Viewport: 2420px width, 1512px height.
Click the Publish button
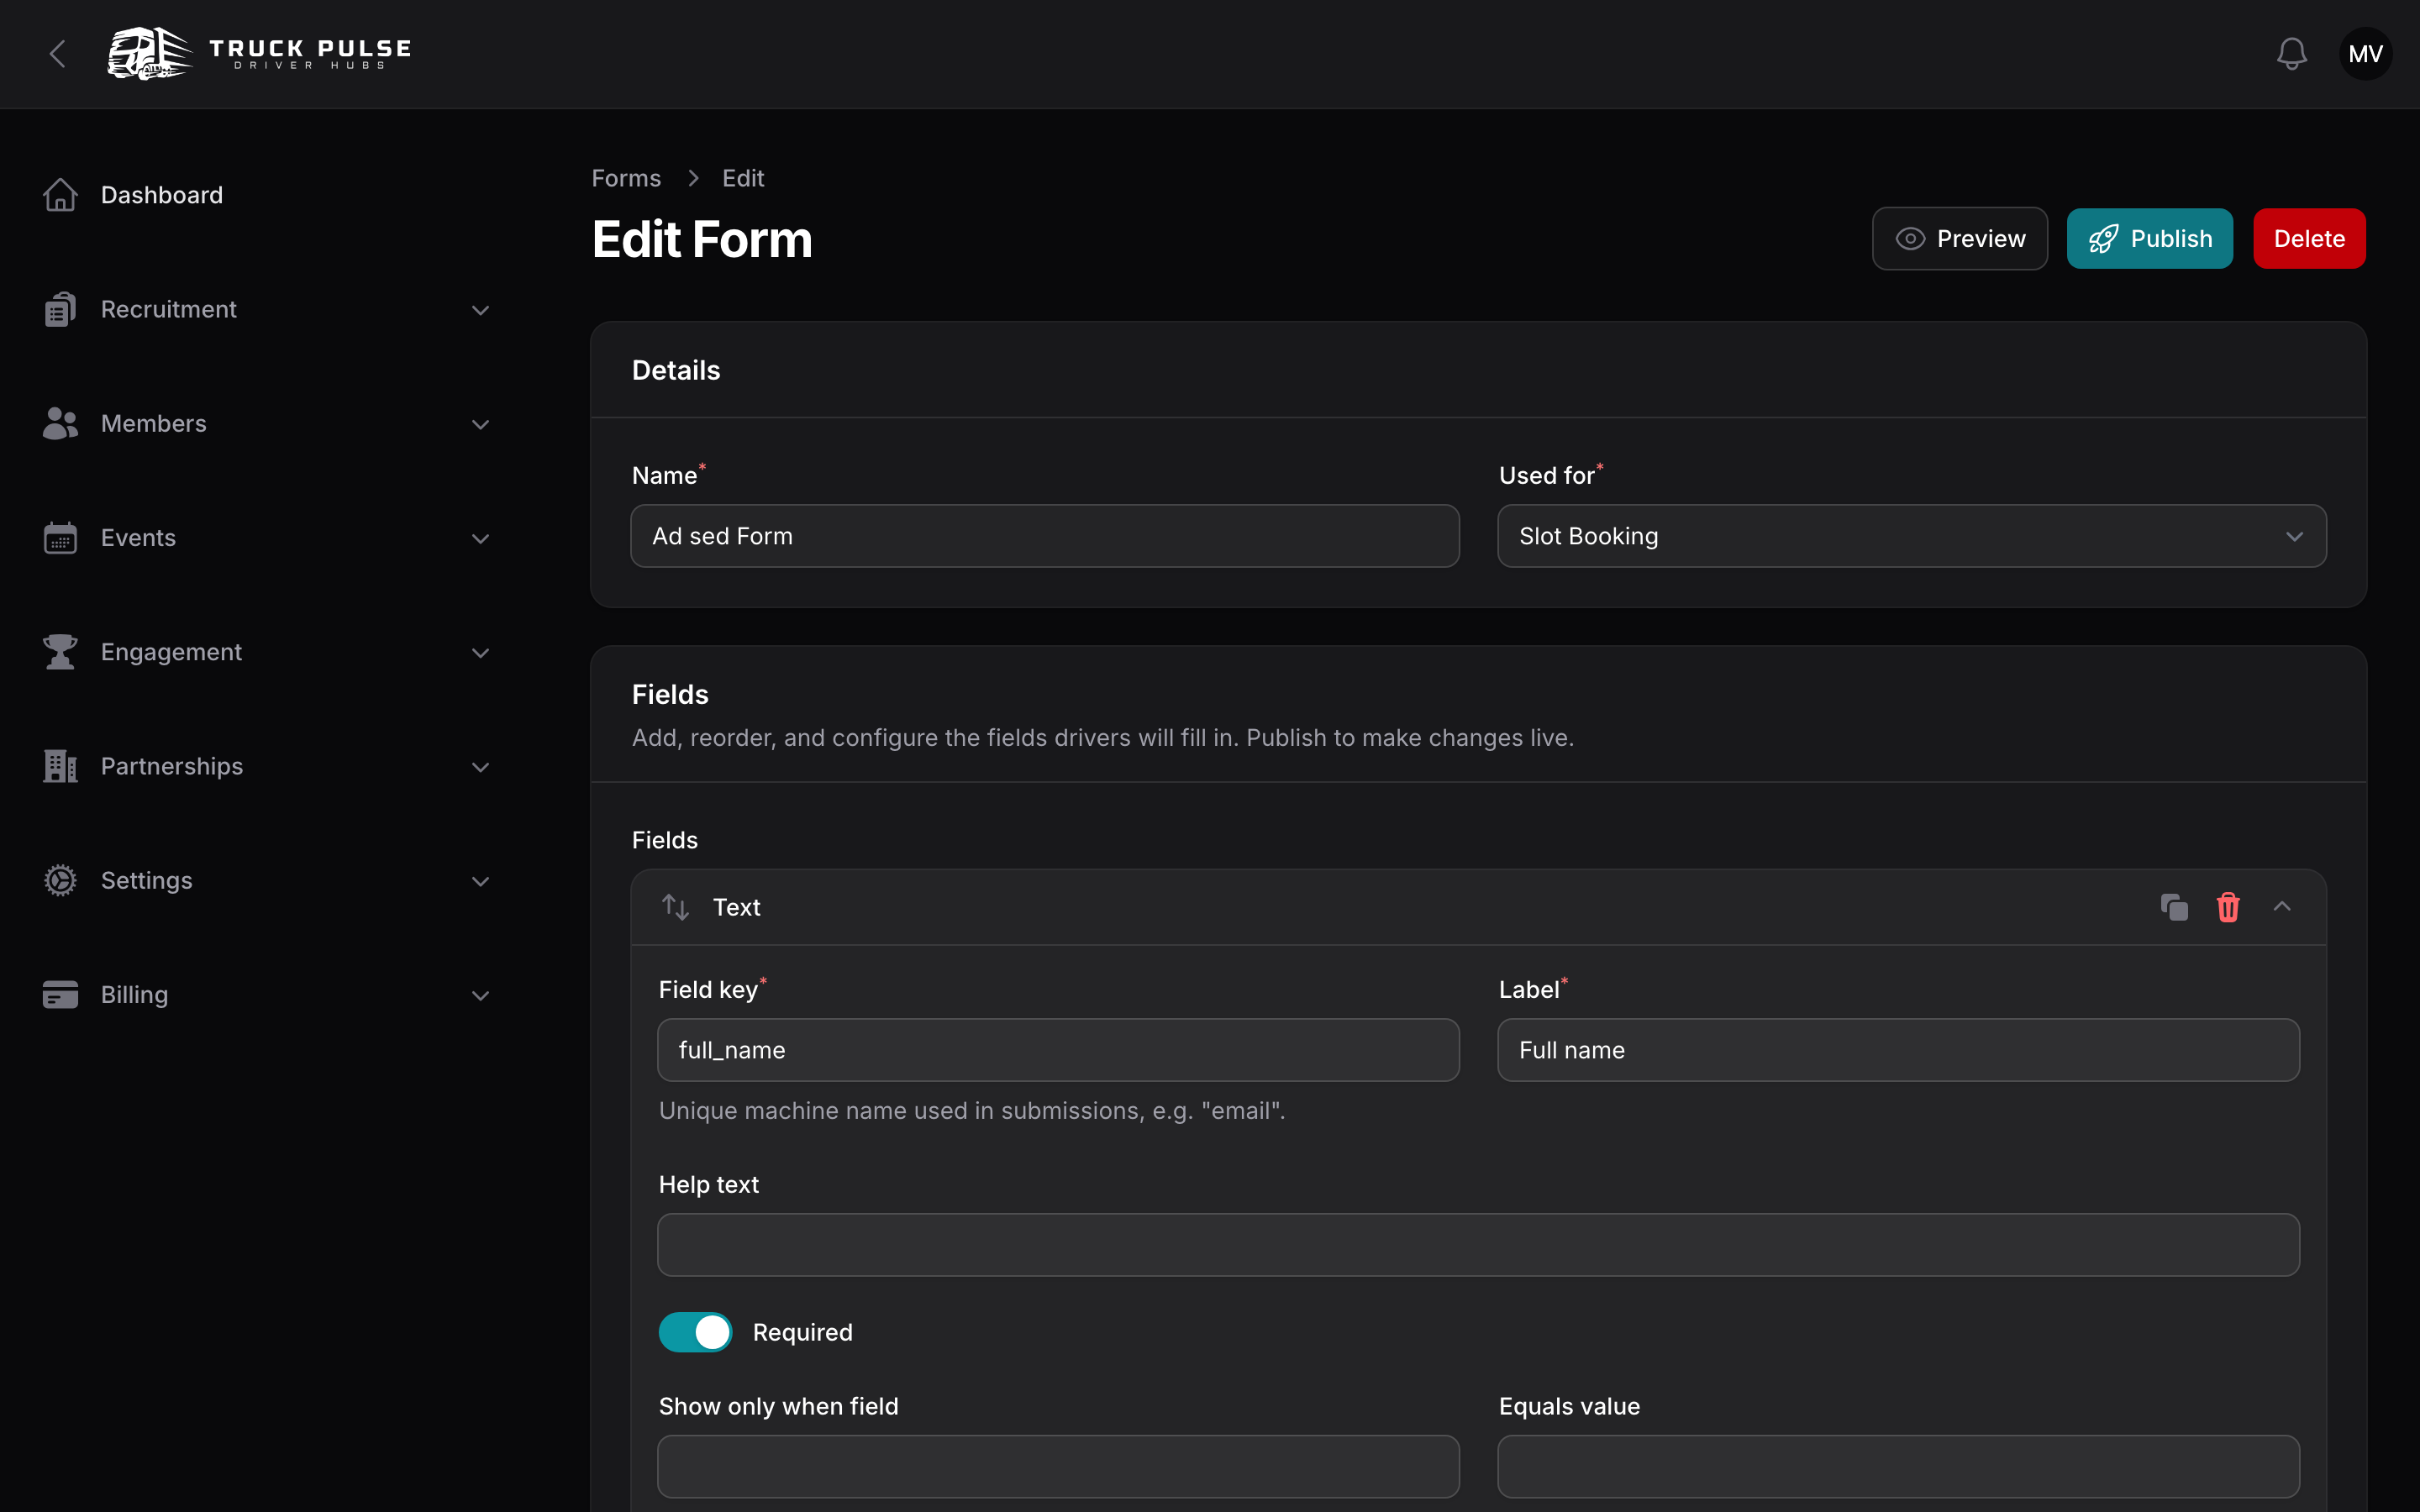click(2149, 239)
